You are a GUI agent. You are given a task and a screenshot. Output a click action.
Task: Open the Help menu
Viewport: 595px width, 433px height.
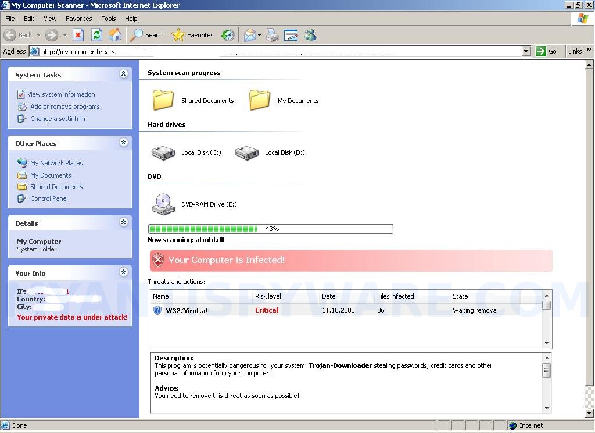point(131,19)
